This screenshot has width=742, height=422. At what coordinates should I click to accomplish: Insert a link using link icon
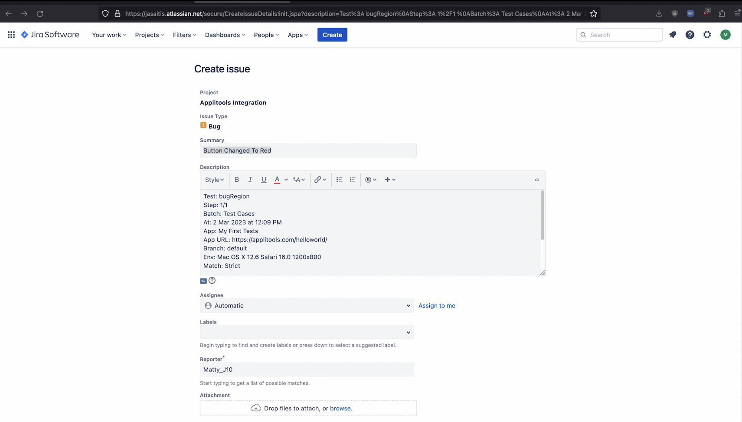tap(320, 180)
